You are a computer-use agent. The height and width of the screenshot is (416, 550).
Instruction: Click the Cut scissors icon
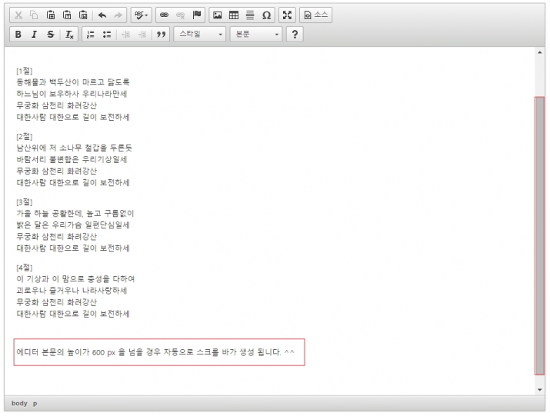click(x=18, y=15)
